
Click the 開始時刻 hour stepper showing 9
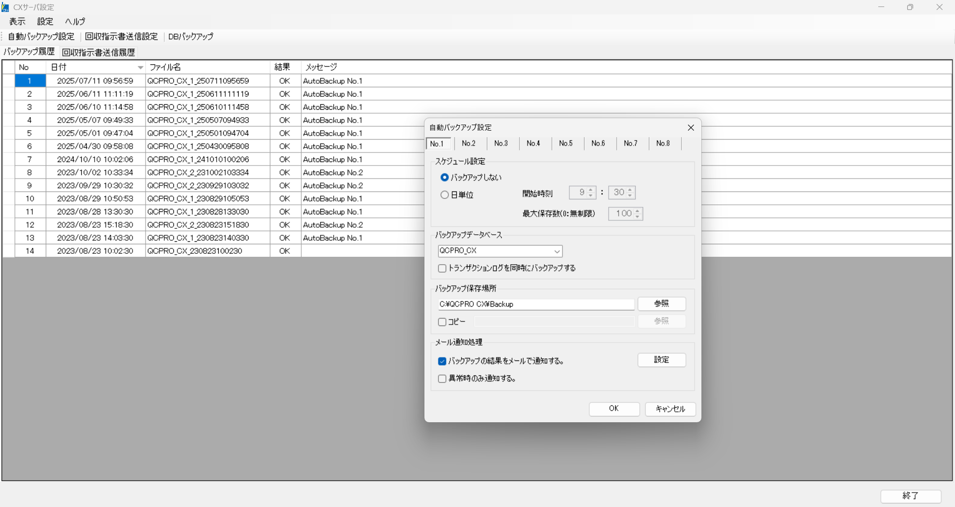pos(582,192)
